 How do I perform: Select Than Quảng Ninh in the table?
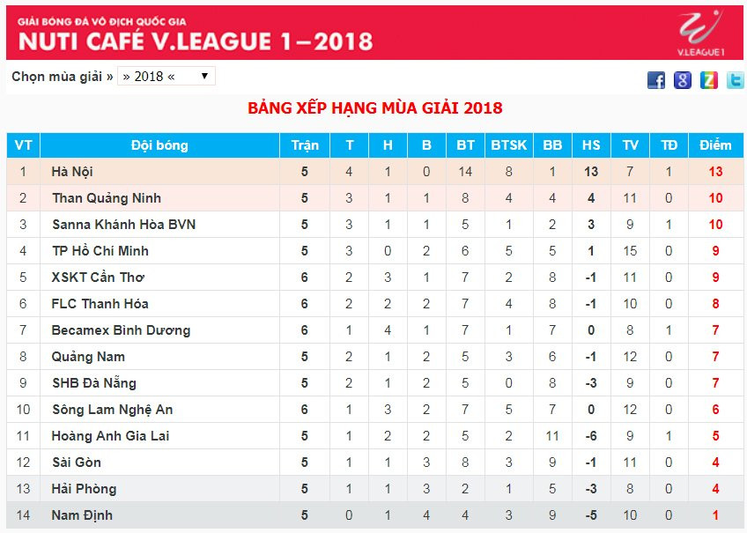[x=107, y=198]
